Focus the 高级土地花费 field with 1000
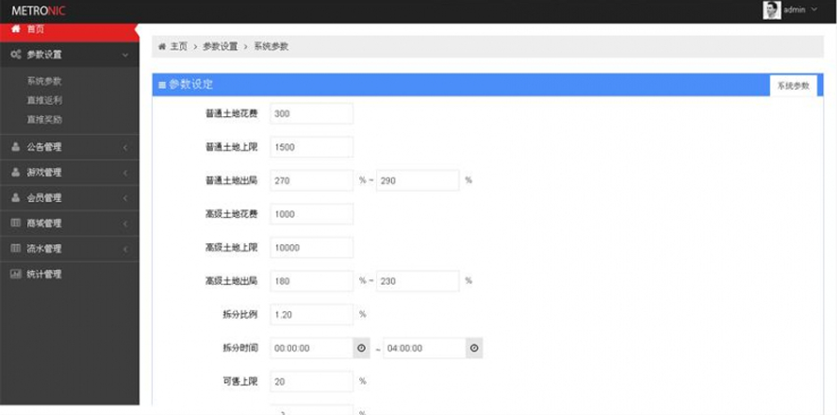The image size is (837, 415). pos(312,214)
